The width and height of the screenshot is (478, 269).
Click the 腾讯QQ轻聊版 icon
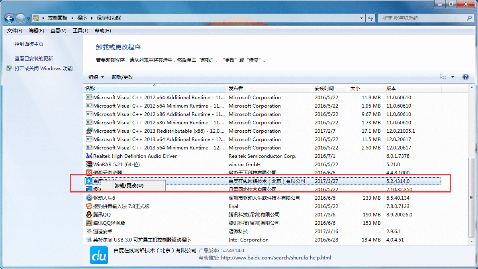click(89, 223)
